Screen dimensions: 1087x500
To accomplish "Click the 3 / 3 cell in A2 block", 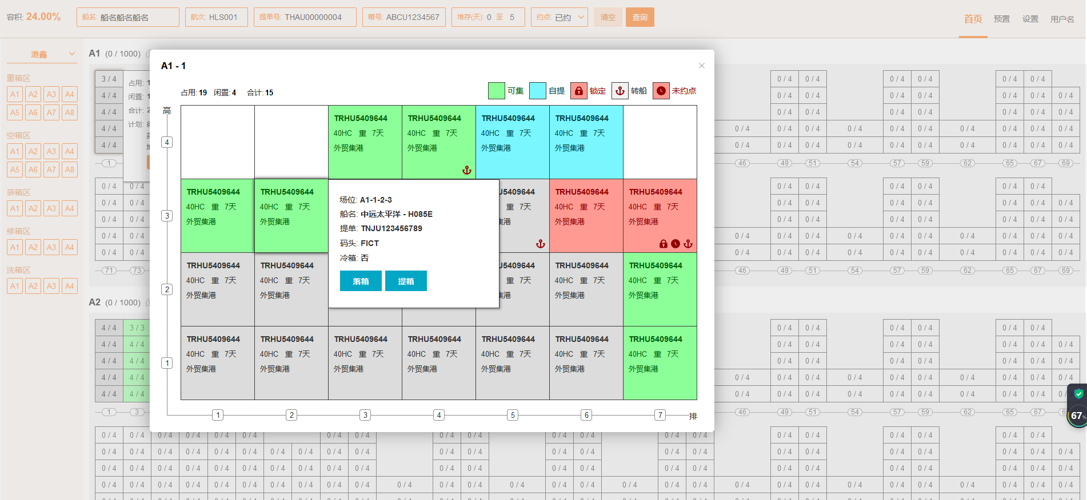I will [137, 328].
